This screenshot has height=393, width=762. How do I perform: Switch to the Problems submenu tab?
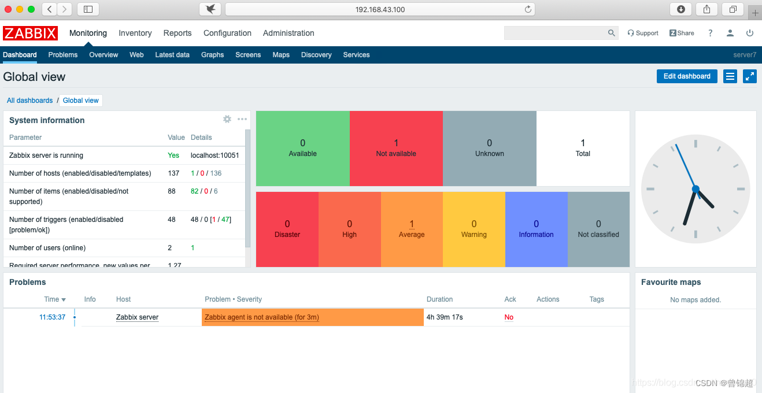[x=63, y=55]
